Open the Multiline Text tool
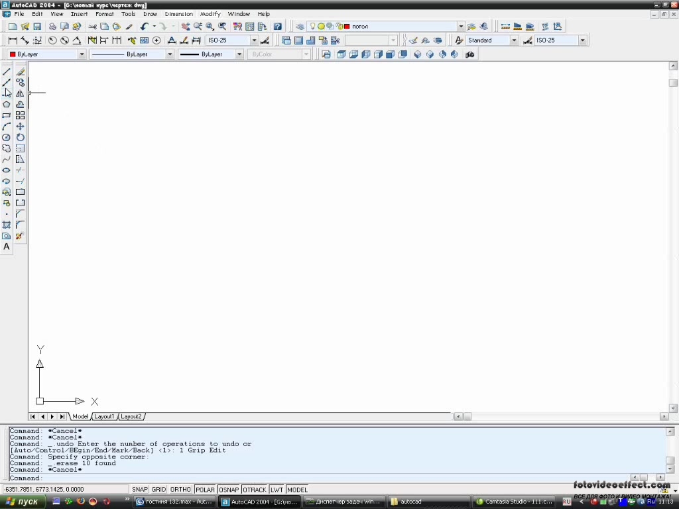This screenshot has width=679, height=509. (7, 247)
